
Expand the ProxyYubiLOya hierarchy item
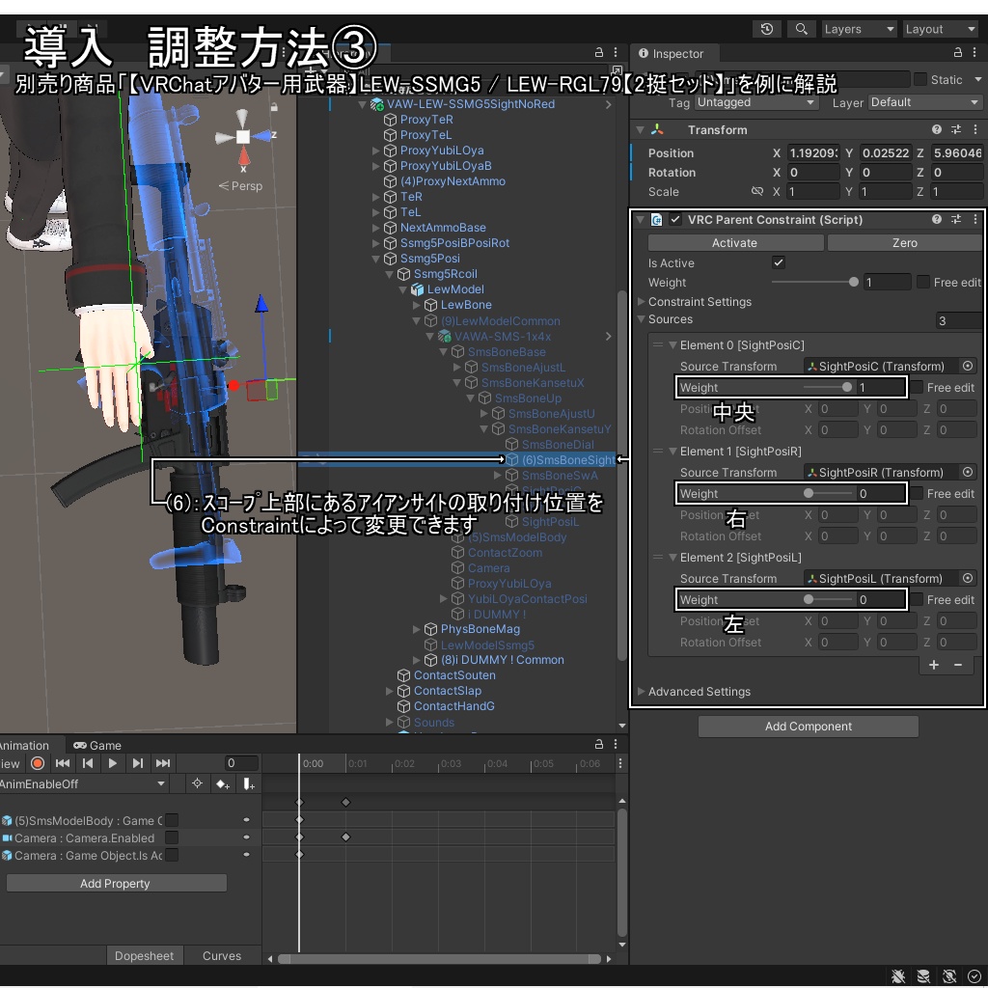point(376,151)
